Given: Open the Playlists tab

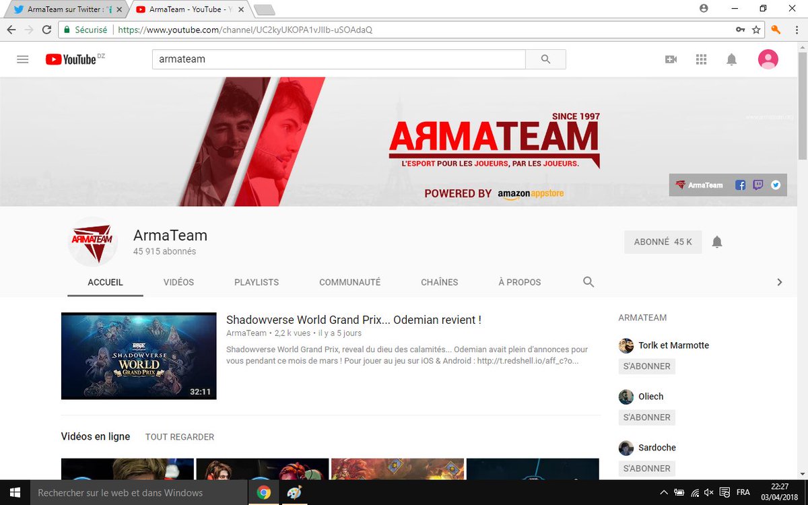Looking at the screenshot, I should coord(257,282).
